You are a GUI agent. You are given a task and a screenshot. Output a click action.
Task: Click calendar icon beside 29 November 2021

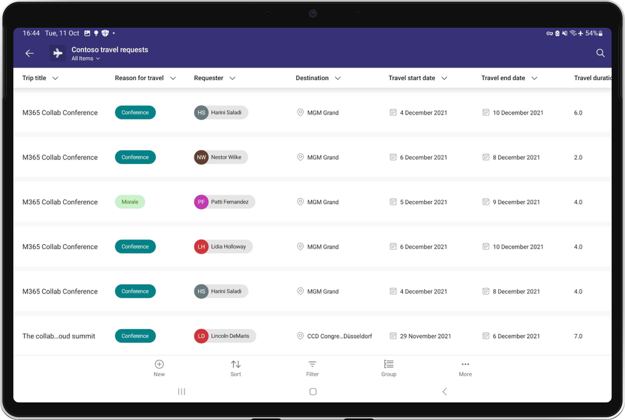(x=393, y=336)
